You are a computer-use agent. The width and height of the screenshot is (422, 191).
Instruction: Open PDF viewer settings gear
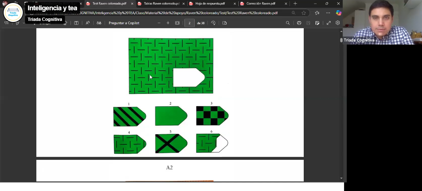click(338, 23)
